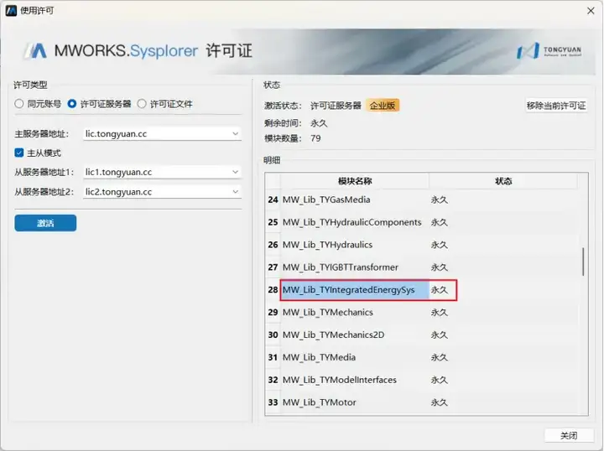Open the 从服务器地址2 dropdown arrow

point(236,192)
